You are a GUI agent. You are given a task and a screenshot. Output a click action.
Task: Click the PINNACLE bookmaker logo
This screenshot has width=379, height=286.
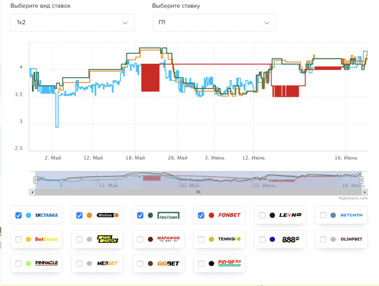(47, 263)
